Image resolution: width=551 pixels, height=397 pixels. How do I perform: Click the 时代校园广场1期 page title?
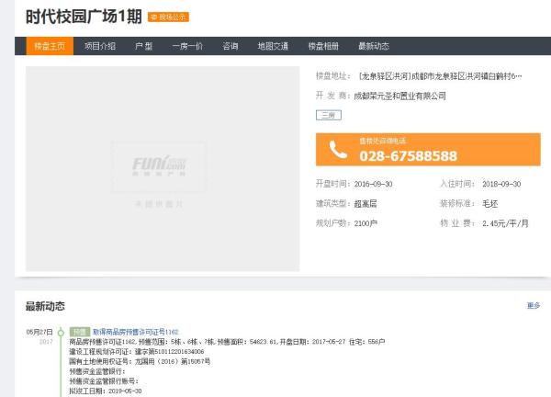click(x=82, y=16)
